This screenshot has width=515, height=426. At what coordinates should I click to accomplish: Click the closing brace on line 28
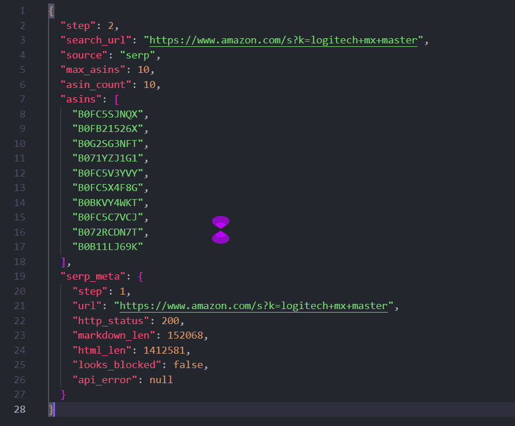coord(51,410)
